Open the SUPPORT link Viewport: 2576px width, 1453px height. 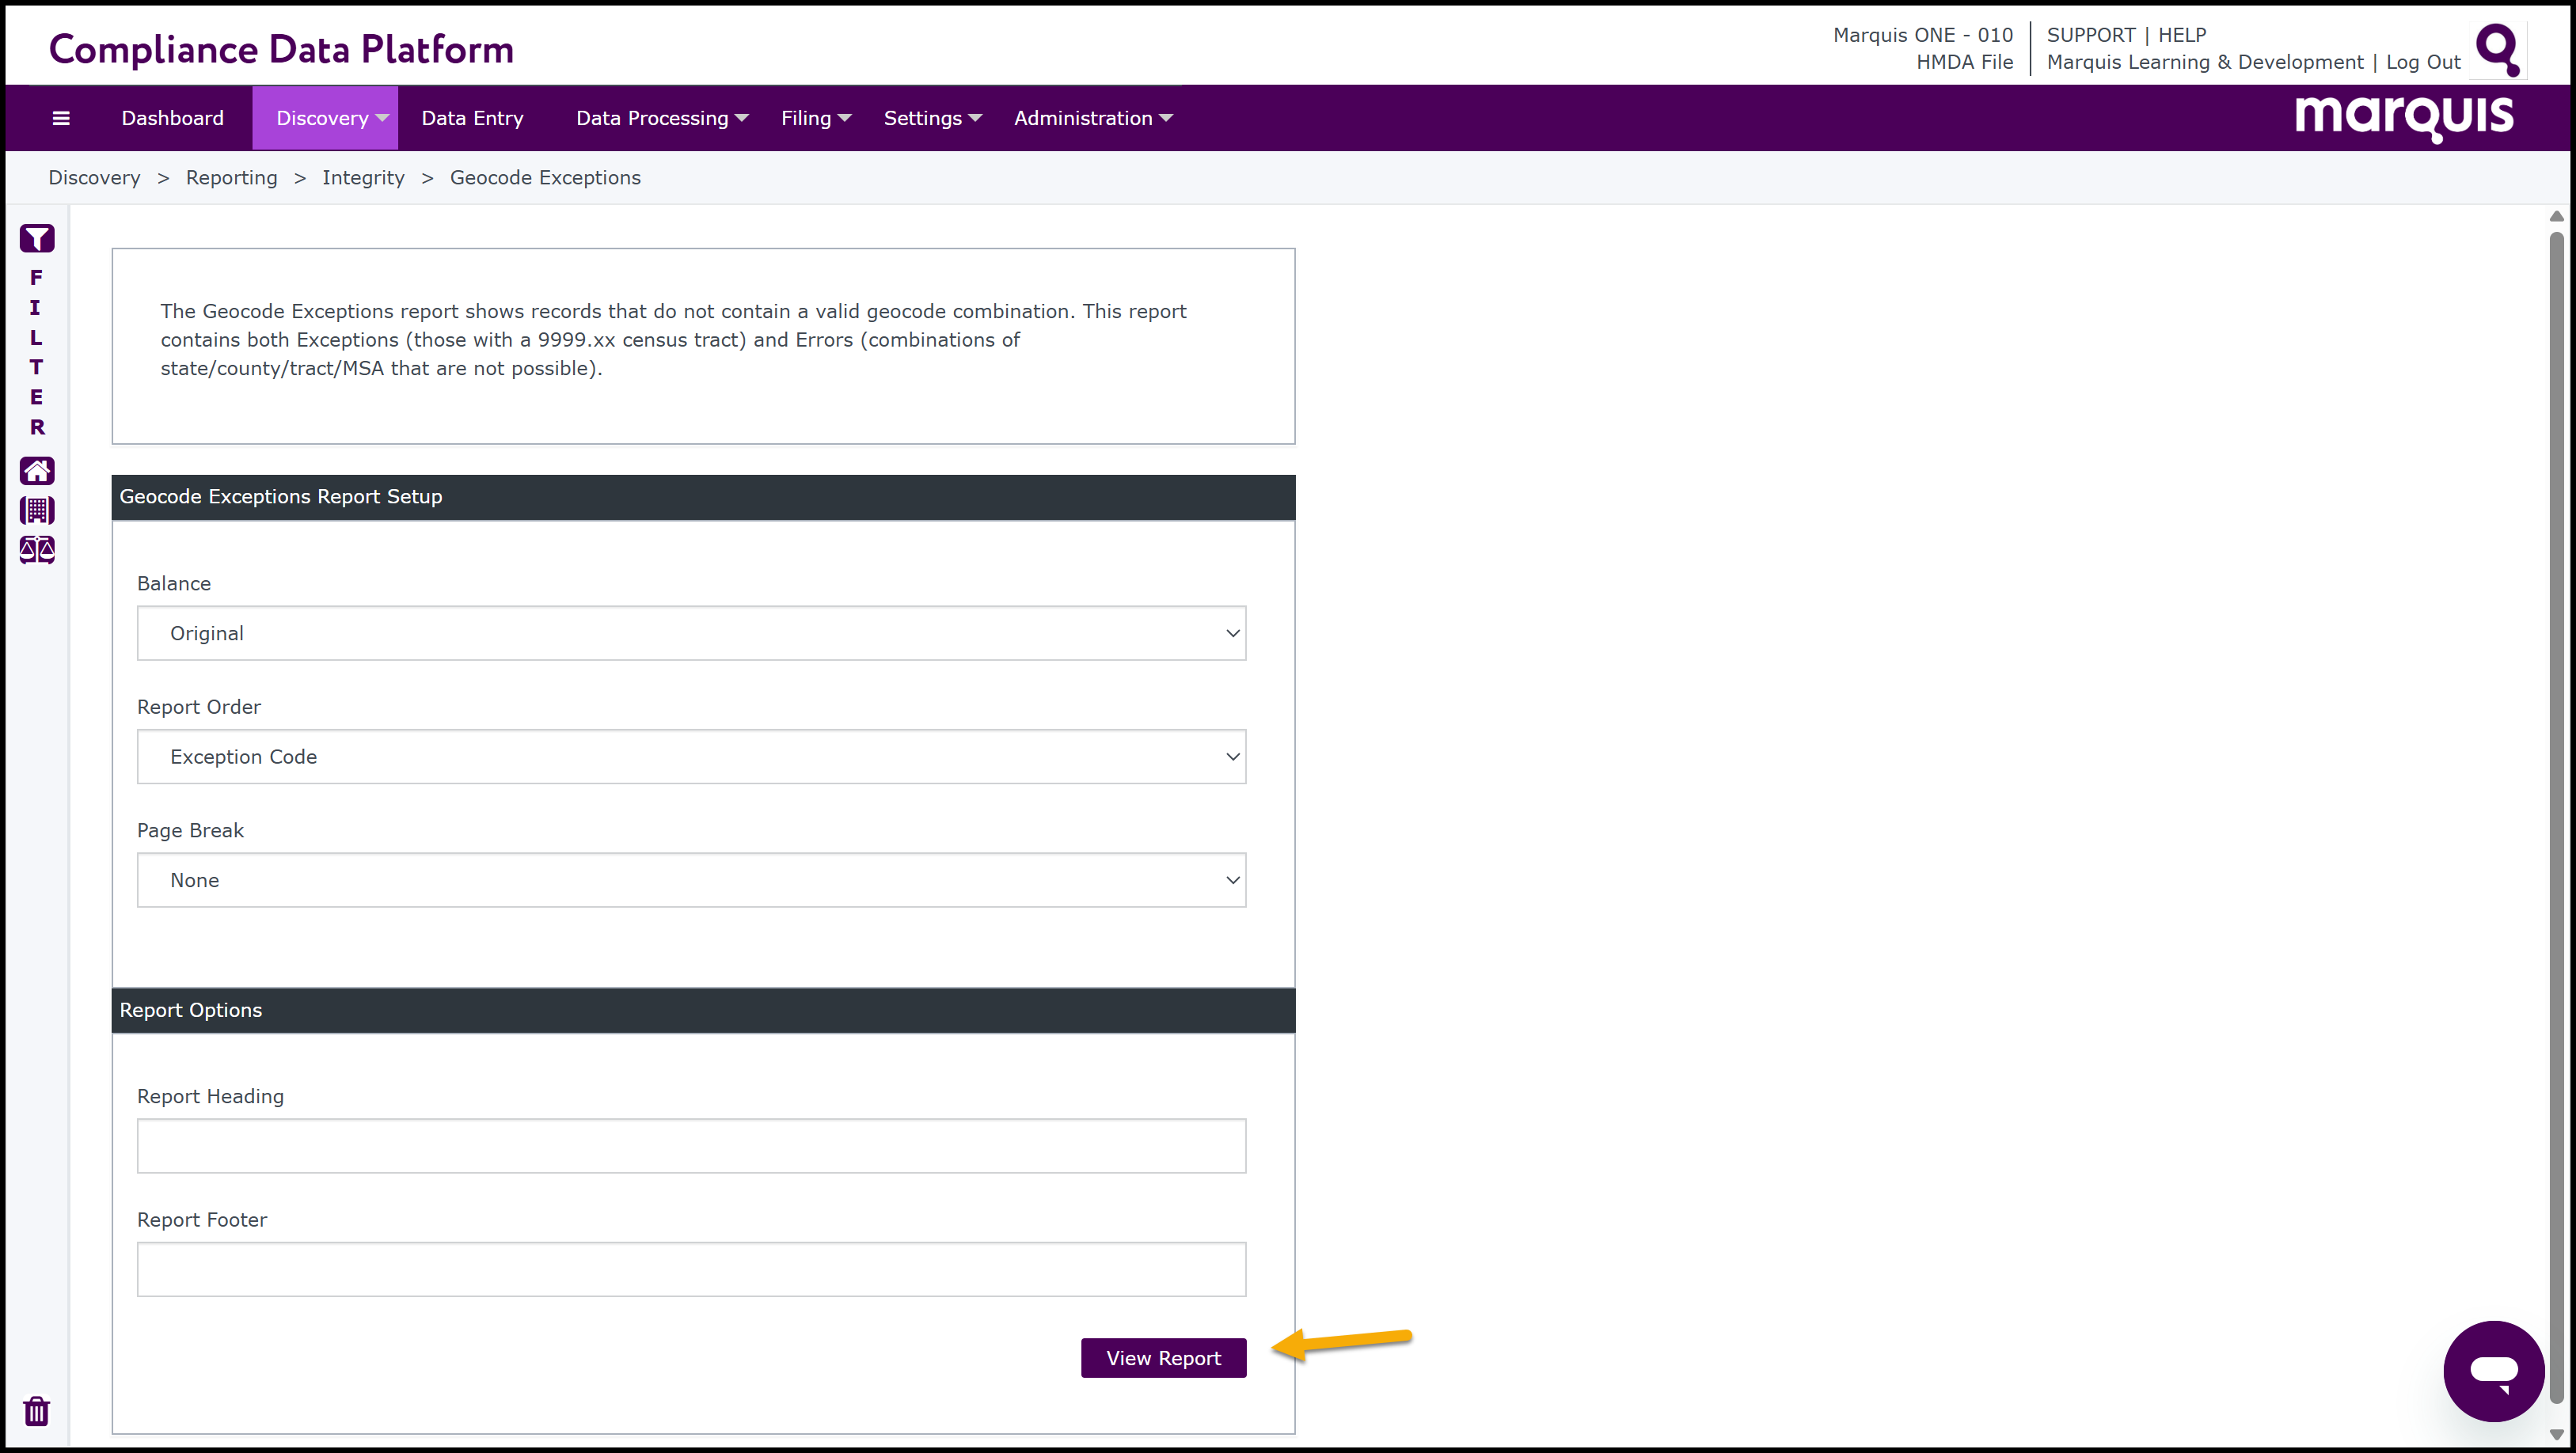[2090, 35]
